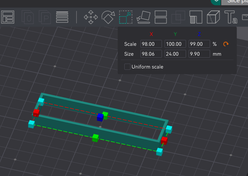This screenshot has width=248, height=176.
Task: Click the Size Z field showing 9.90
Action: (199, 54)
